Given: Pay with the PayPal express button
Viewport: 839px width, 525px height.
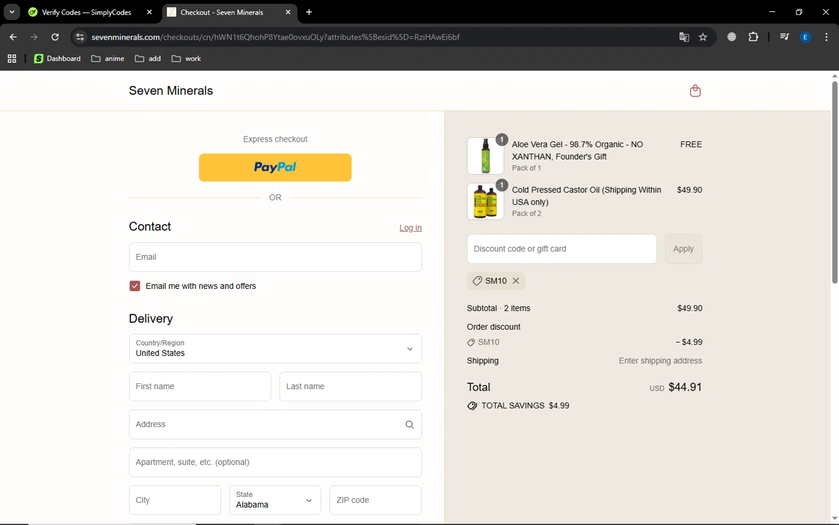Looking at the screenshot, I should point(275,167).
